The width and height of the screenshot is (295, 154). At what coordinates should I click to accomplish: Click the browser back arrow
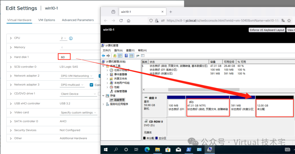(x=106, y=21)
